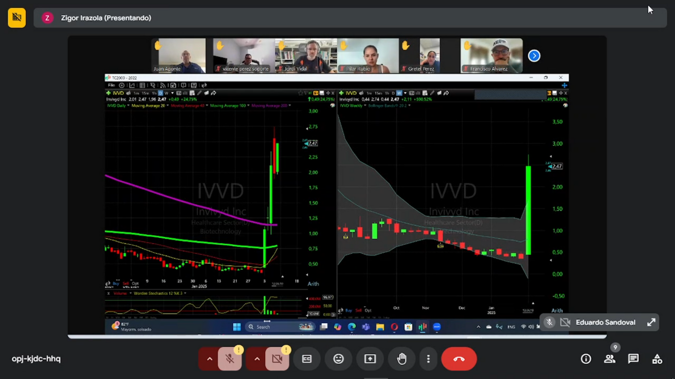Open the Meet chat panel

pyautogui.click(x=633, y=358)
